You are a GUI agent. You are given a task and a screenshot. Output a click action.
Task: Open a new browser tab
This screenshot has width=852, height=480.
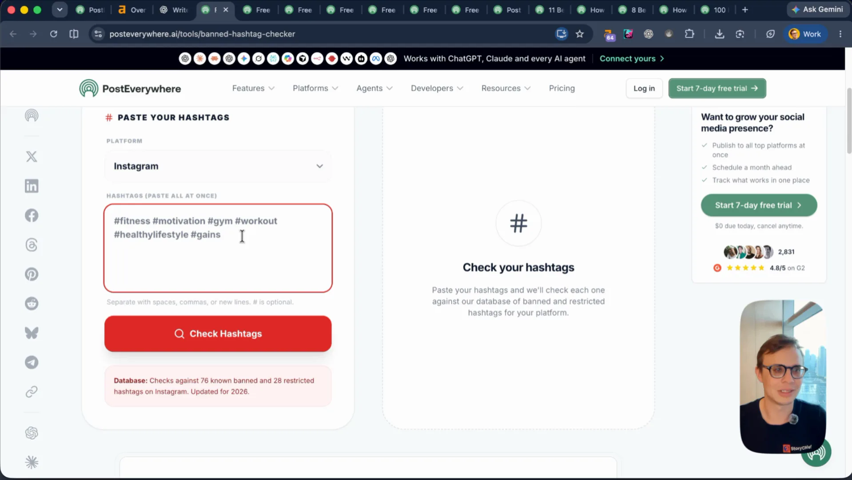pyautogui.click(x=745, y=10)
